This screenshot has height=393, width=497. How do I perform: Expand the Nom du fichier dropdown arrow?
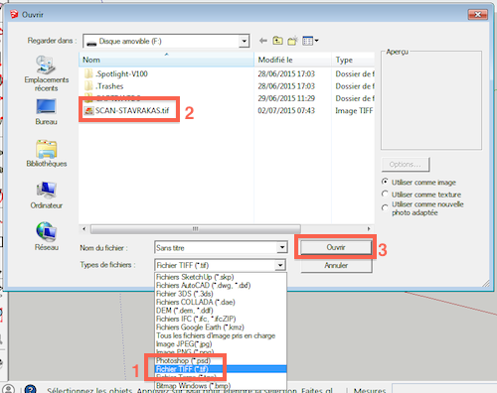282,247
